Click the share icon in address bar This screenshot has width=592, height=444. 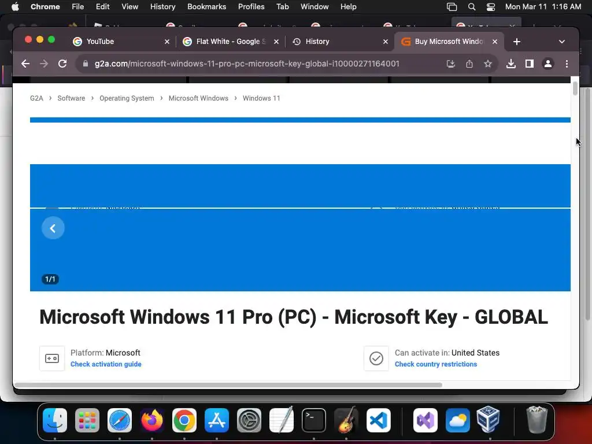[x=469, y=64]
